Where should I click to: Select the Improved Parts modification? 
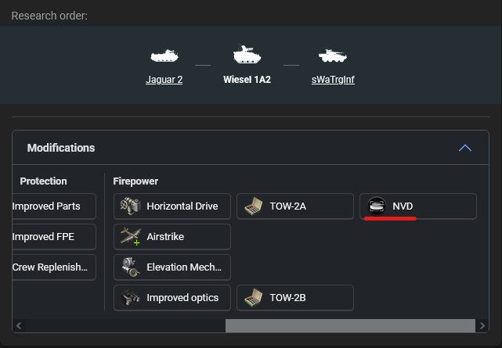54,206
